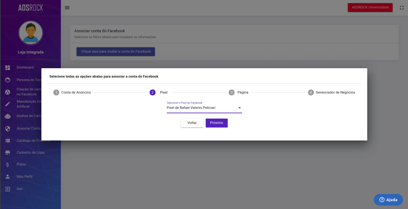Click the Plano dollar sign icon

8,165
